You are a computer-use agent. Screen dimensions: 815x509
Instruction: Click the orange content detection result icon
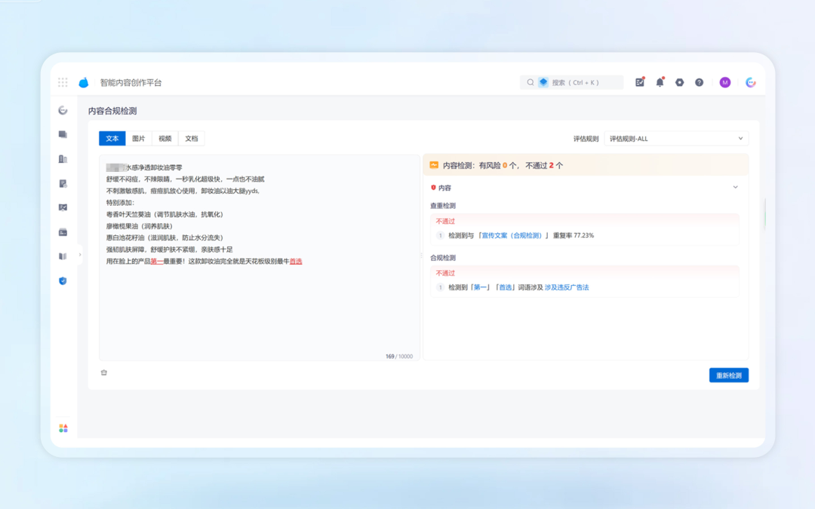click(x=433, y=165)
